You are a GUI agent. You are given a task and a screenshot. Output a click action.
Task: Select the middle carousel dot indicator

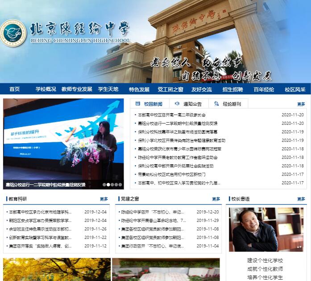pos(112,184)
